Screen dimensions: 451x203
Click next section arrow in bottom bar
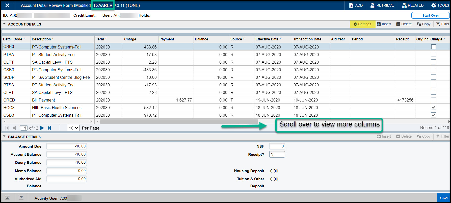tap(21, 198)
